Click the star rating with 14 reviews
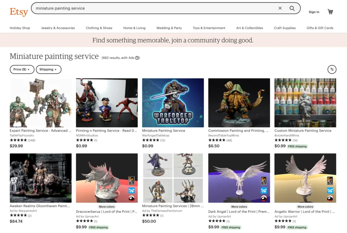The height and width of the screenshot is (233, 347). click(286, 140)
